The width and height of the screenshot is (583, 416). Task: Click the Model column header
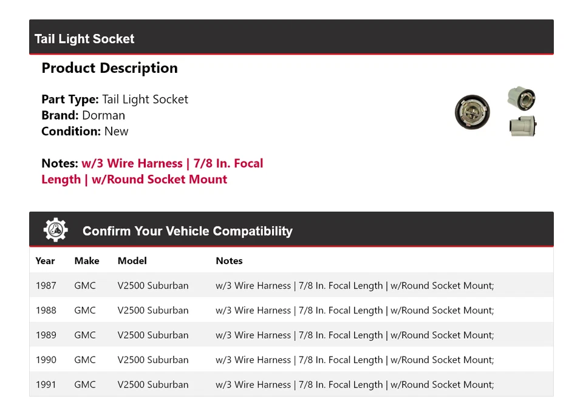pos(132,261)
